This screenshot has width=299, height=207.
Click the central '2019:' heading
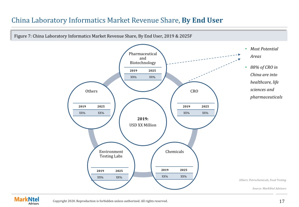pyautogui.click(x=143, y=119)
